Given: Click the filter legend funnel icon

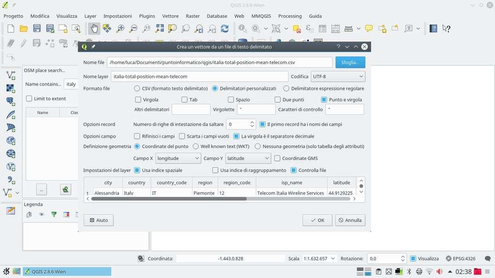Looking at the screenshot, I should coord(54,214).
